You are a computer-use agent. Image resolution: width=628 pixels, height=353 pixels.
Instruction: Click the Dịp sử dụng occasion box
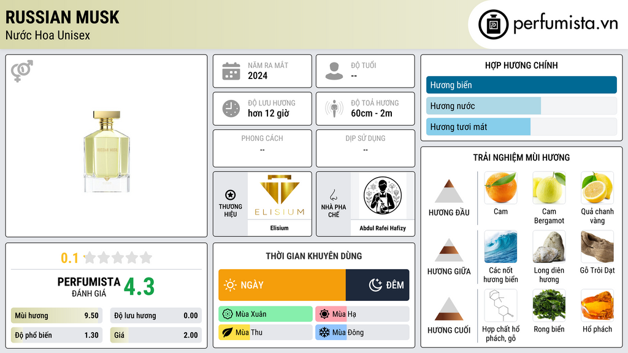tap(366, 148)
